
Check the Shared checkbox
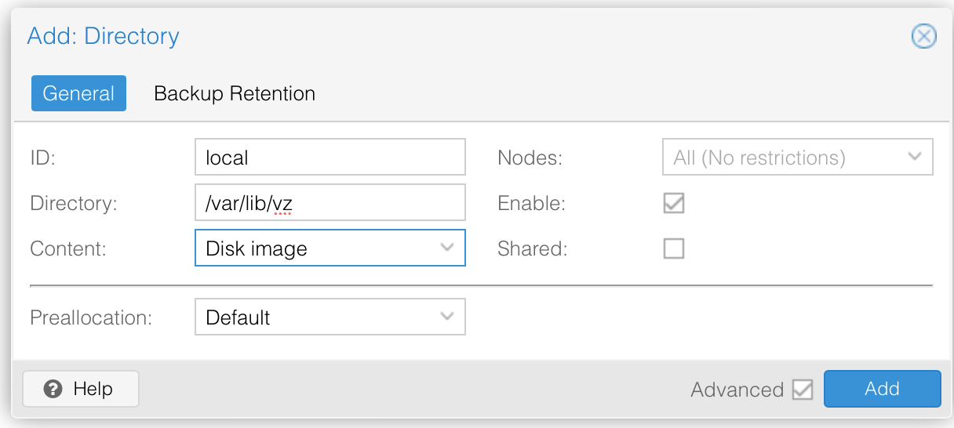coord(674,248)
